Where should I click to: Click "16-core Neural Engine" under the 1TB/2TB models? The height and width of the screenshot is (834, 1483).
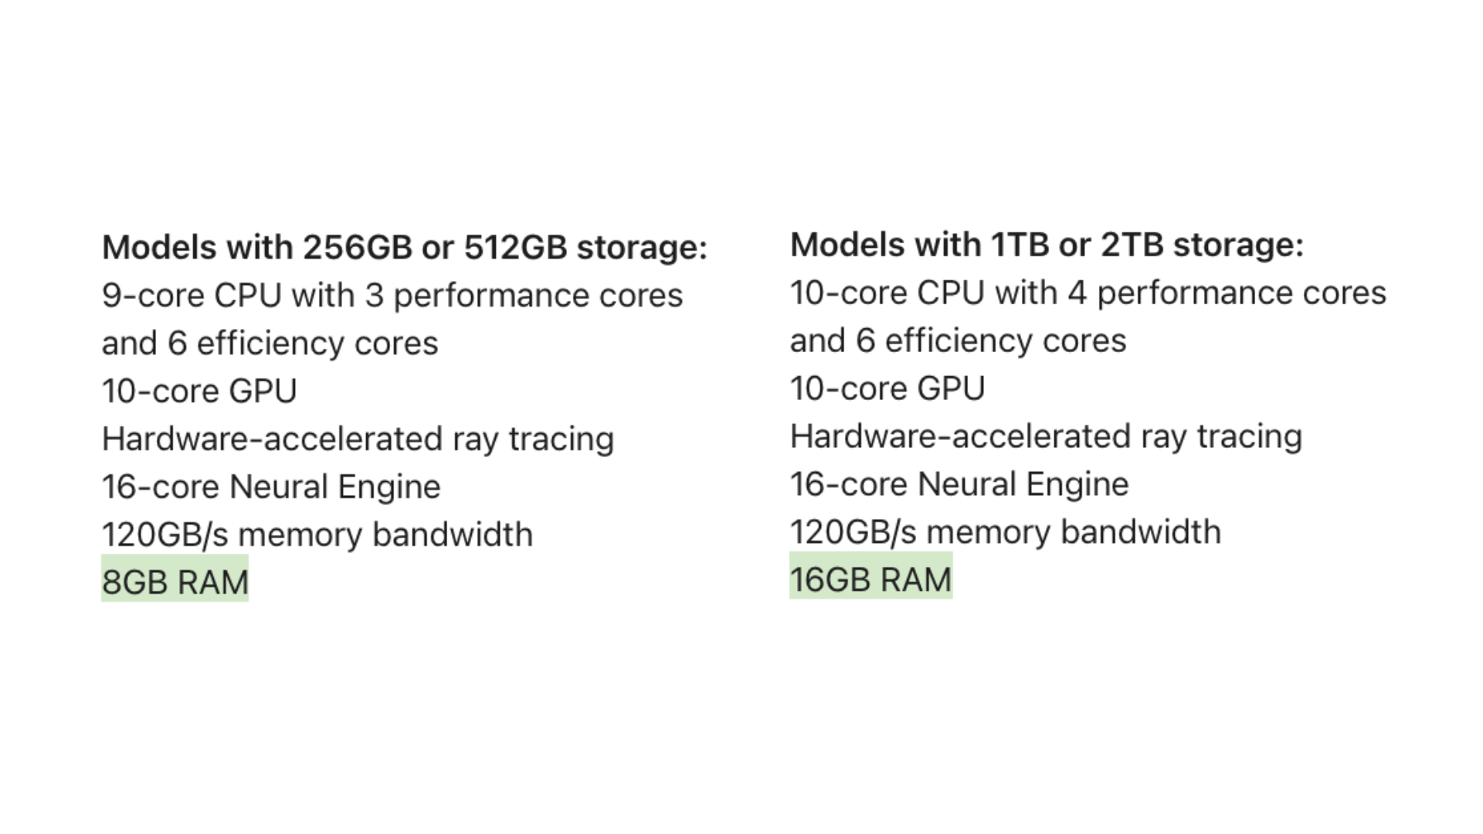click(959, 485)
